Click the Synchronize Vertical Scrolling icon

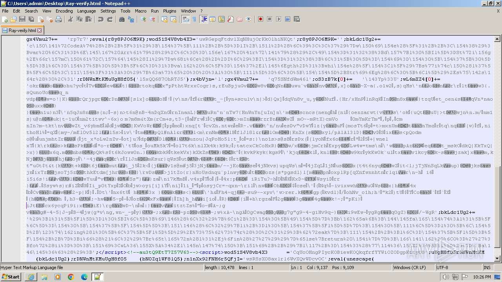[164, 19]
